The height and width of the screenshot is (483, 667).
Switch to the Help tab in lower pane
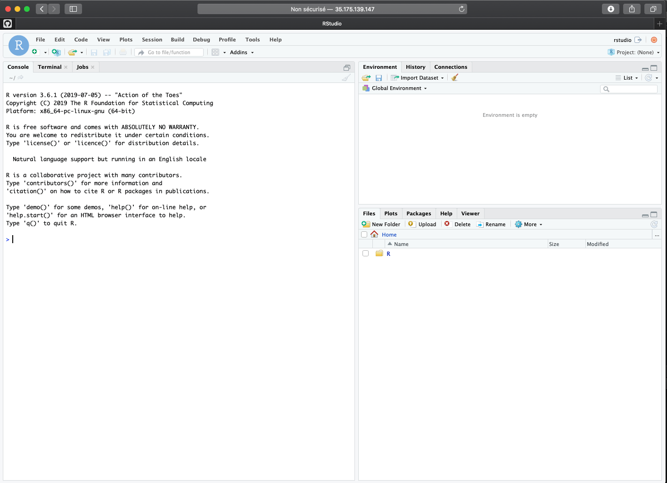pyautogui.click(x=446, y=213)
